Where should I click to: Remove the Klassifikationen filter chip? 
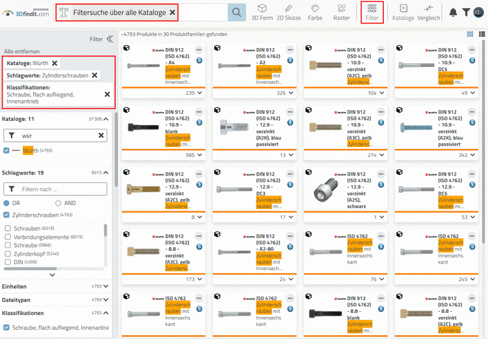[x=107, y=94]
